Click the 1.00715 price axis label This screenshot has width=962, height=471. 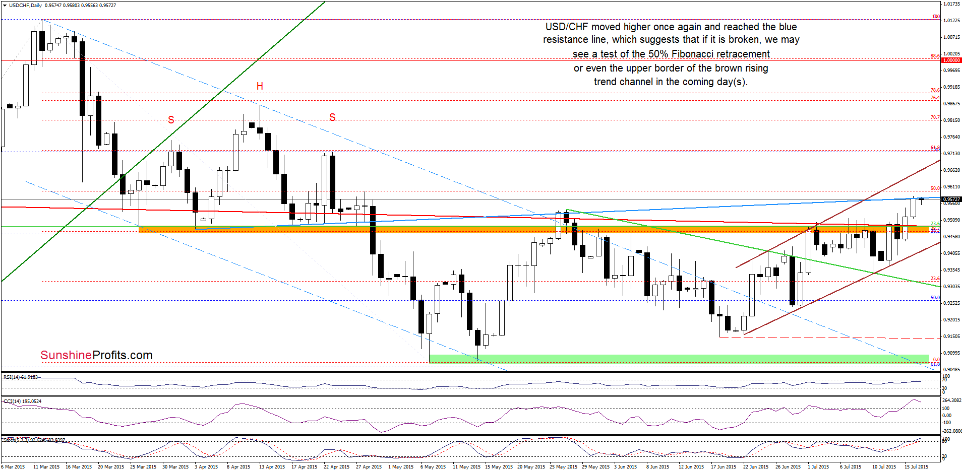pos(952,37)
